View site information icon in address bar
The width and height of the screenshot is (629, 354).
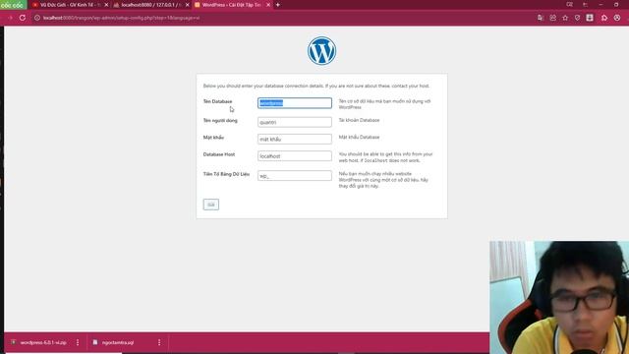point(37,18)
